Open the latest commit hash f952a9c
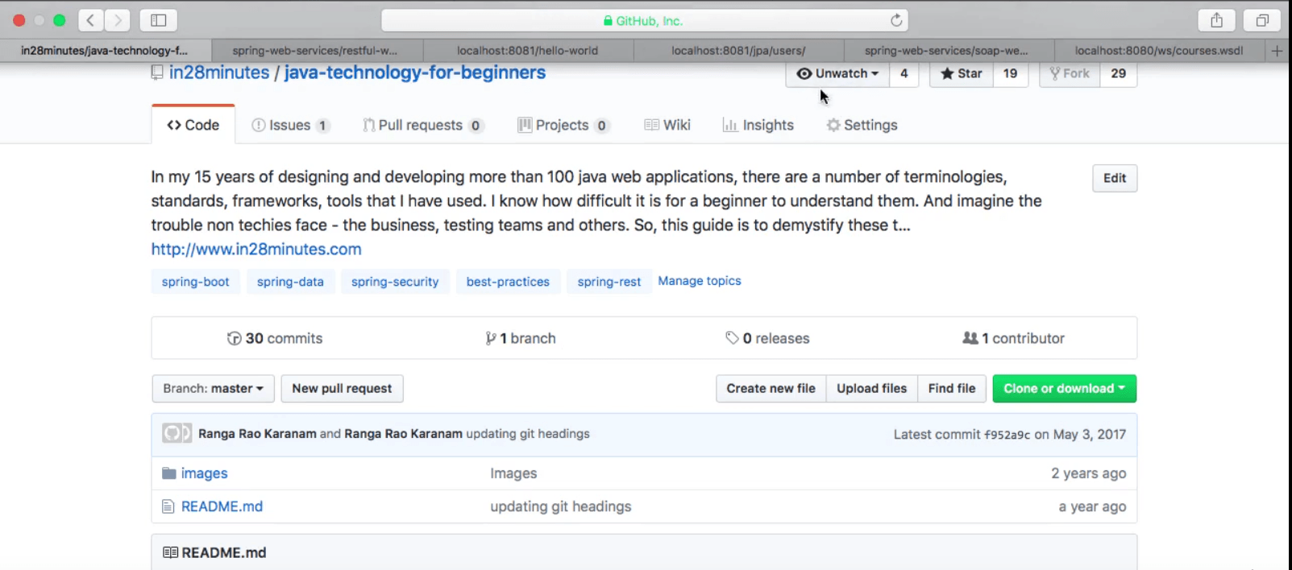The width and height of the screenshot is (1292, 570). pyautogui.click(x=1007, y=435)
